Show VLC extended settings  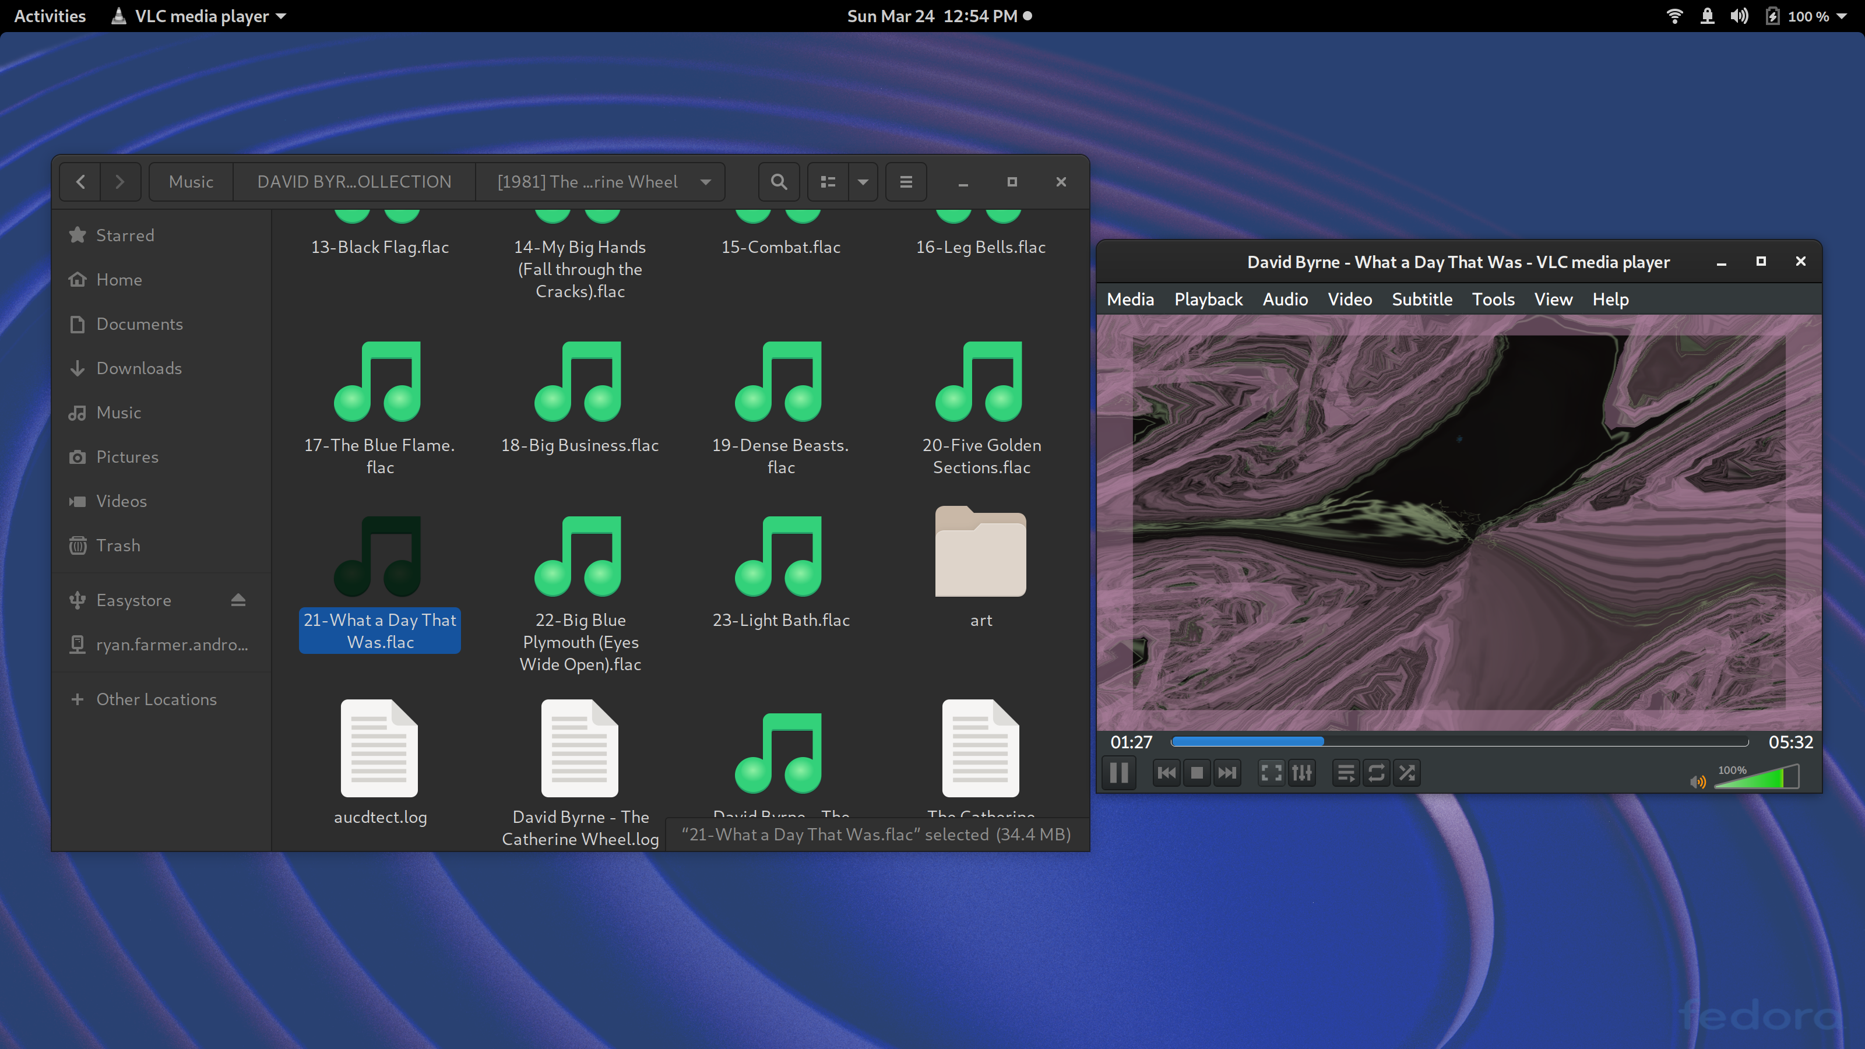[1302, 773]
